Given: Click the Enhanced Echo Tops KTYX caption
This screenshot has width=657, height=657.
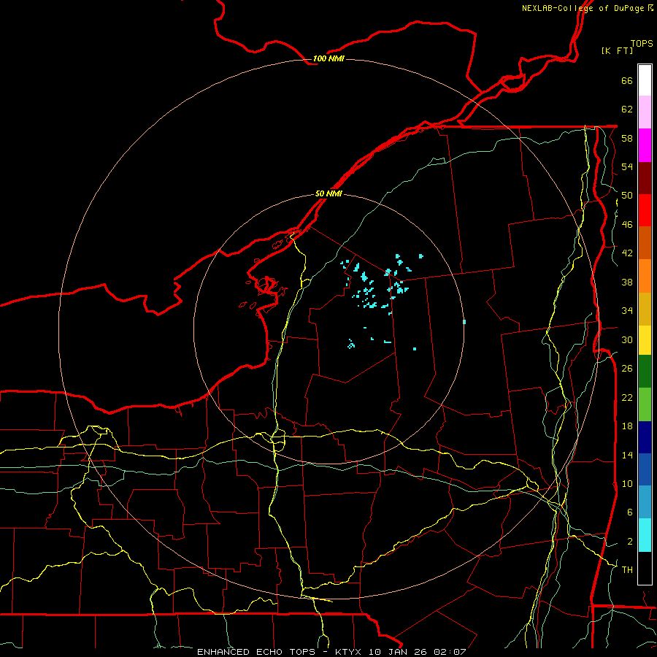Looking at the screenshot, I should coord(331,652).
